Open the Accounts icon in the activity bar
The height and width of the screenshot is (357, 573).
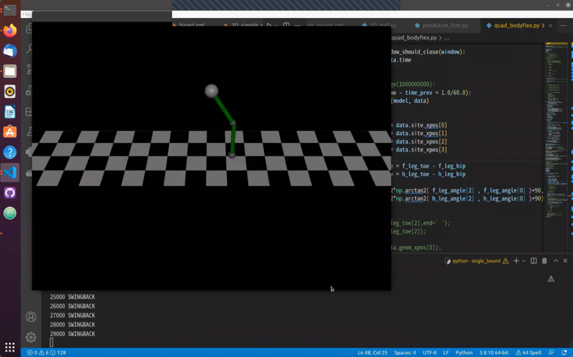coord(31,317)
